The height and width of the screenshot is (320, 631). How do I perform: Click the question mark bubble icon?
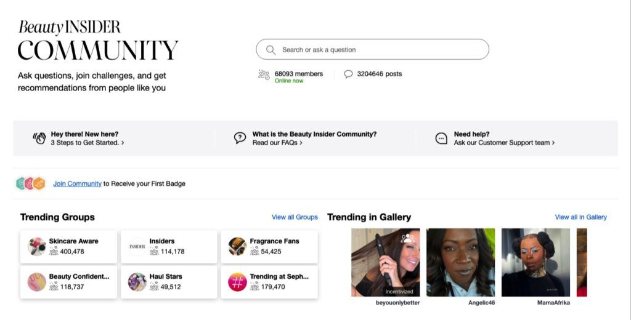pyautogui.click(x=240, y=138)
